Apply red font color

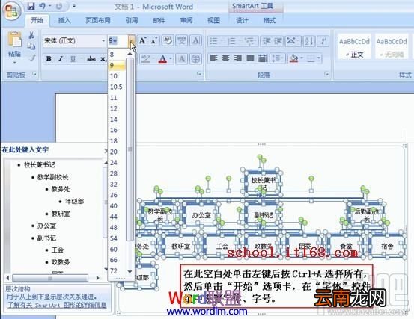[x=163, y=58]
